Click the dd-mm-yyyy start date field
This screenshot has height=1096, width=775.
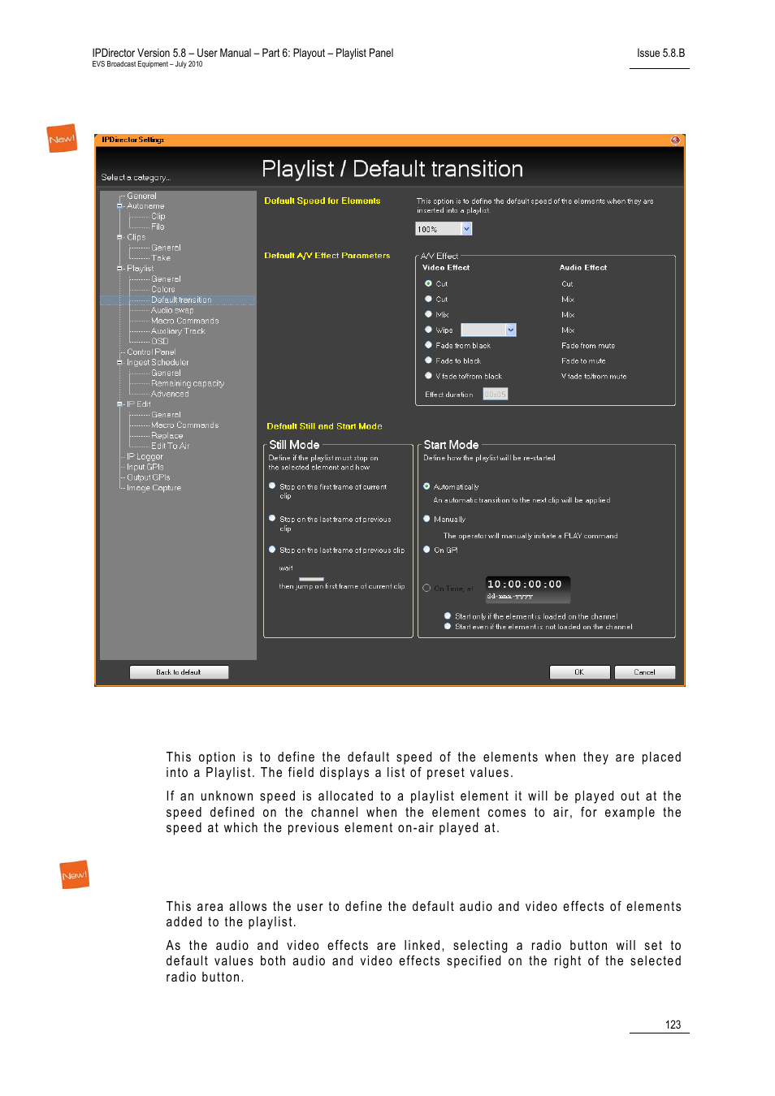[510, 597]
